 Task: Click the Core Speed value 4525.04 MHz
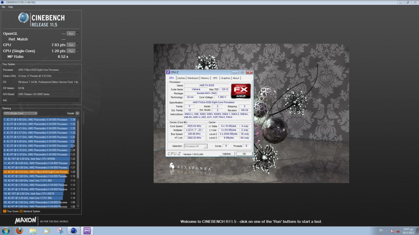coord(195,126)
